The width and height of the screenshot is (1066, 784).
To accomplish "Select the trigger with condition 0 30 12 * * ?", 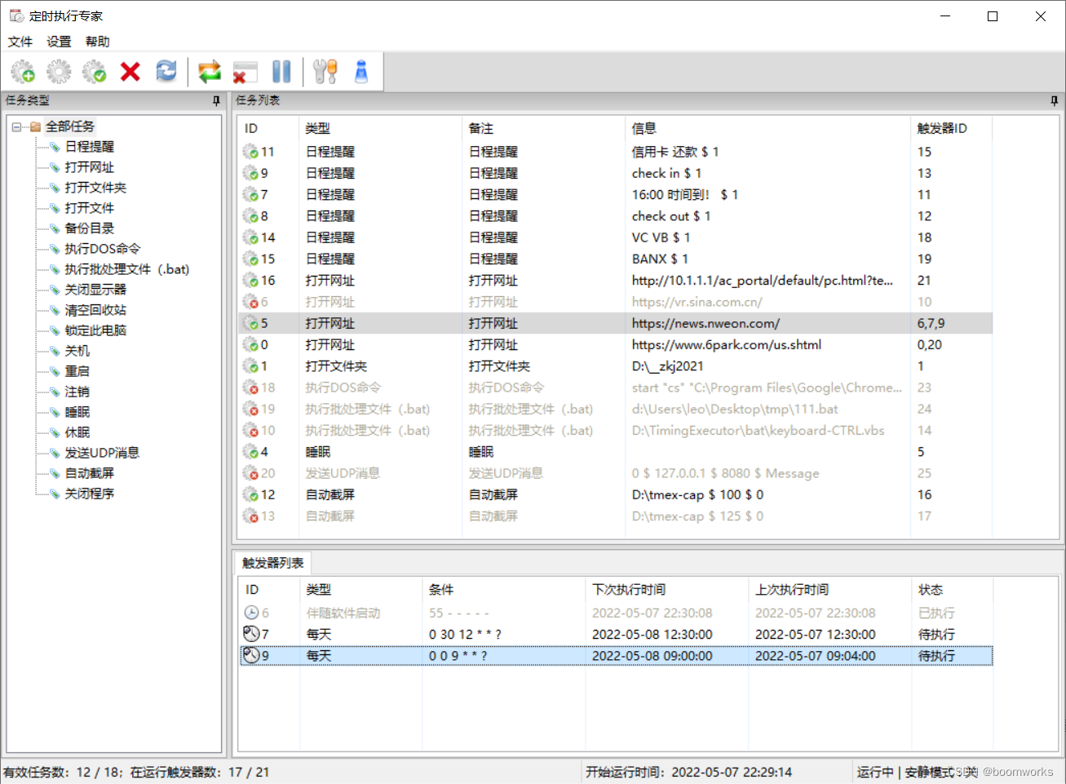I will click(616, 634).
